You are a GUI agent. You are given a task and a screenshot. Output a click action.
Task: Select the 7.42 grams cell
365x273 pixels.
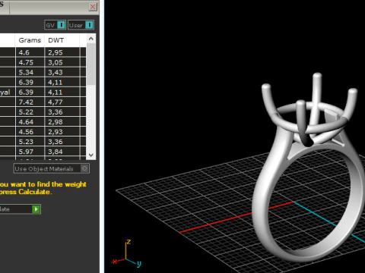[30, 102]
